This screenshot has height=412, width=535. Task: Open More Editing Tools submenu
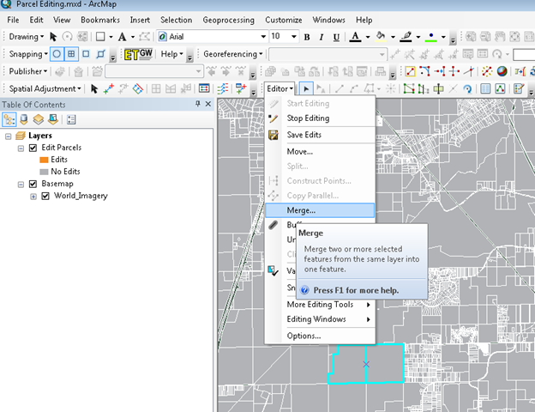pyautogui.click(x=320, y=305)
